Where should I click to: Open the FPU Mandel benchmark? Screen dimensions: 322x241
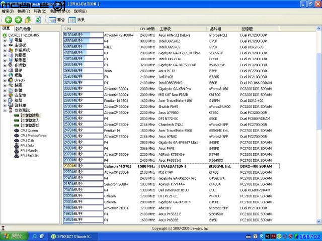[x=29, y=151]
